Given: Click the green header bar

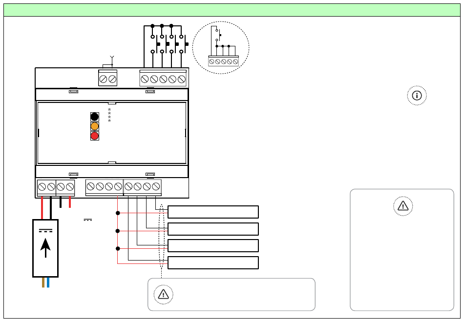Looking at the screenshot, I should tap(232, 10).
